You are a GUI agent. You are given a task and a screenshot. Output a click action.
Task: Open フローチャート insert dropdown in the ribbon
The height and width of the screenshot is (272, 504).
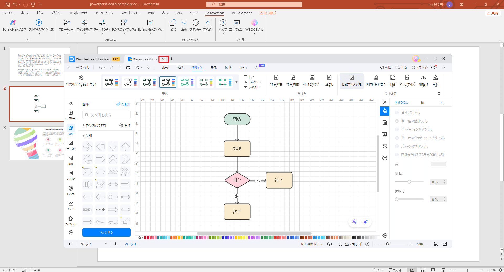(67, 26)
